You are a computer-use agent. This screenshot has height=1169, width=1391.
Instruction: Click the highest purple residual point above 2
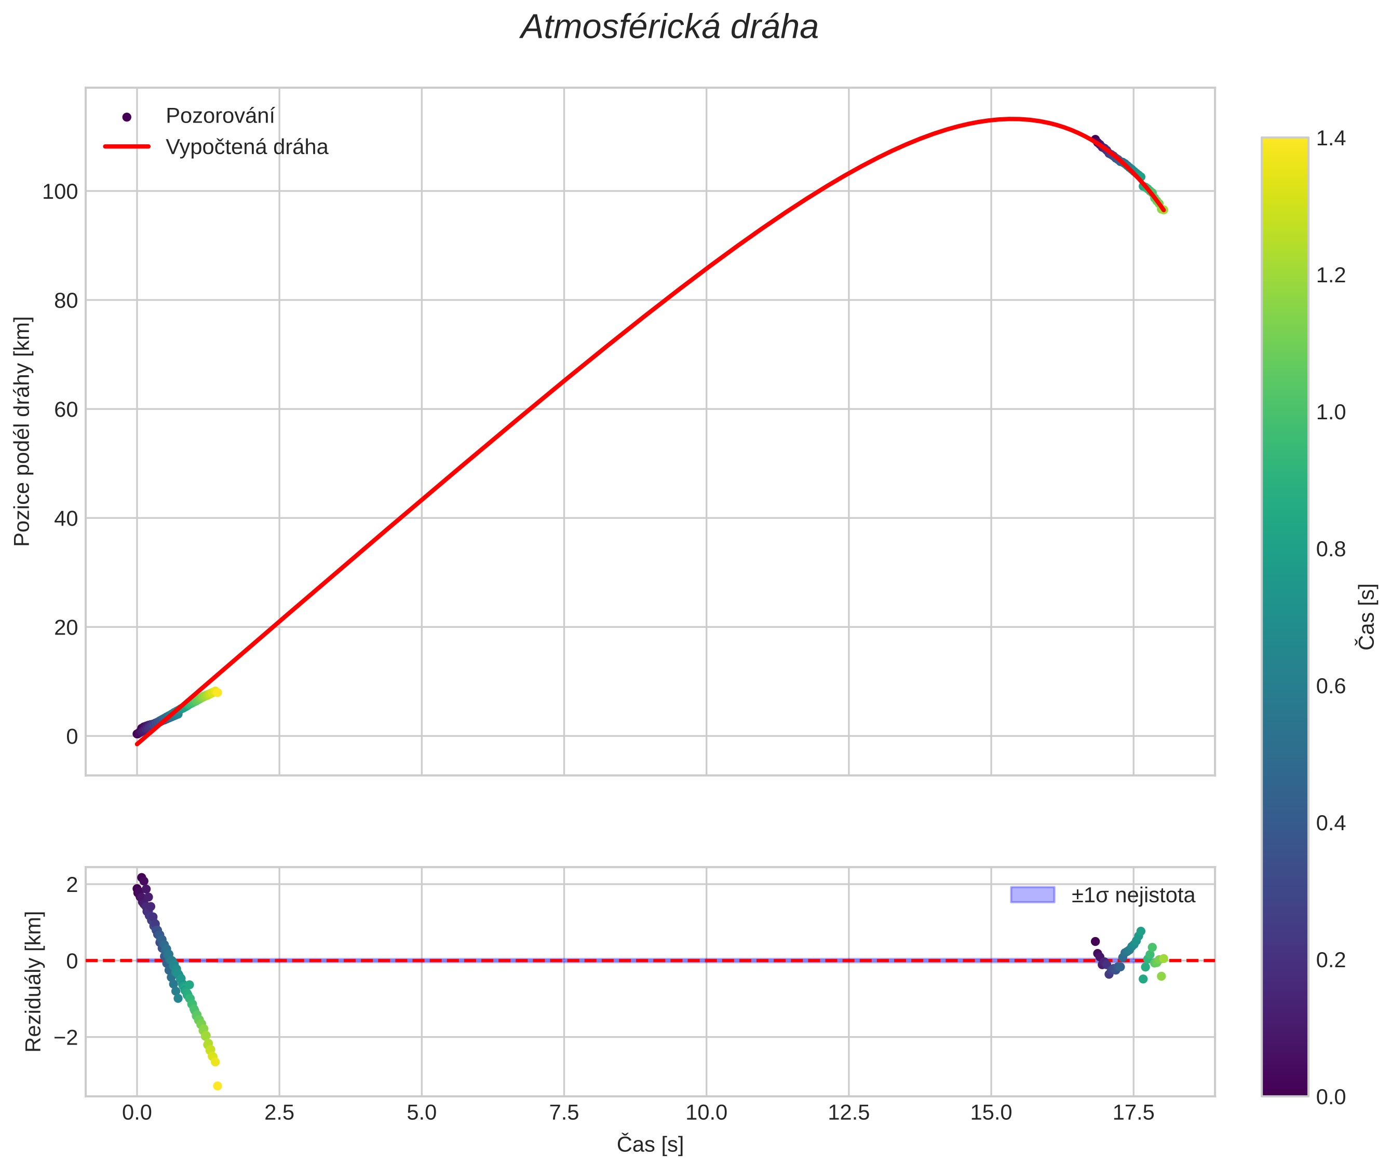[x=141, y=877]
